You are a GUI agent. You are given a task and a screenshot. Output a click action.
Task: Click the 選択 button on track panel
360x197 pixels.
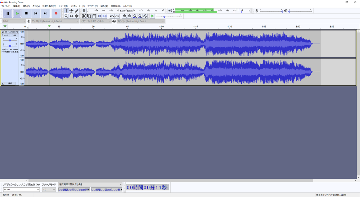click(10, 83)
